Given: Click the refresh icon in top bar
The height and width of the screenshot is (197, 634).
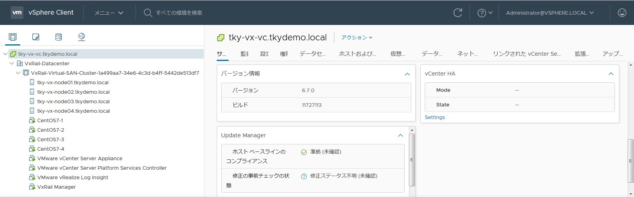Looking at the screenshot, I should pos(458,13).
